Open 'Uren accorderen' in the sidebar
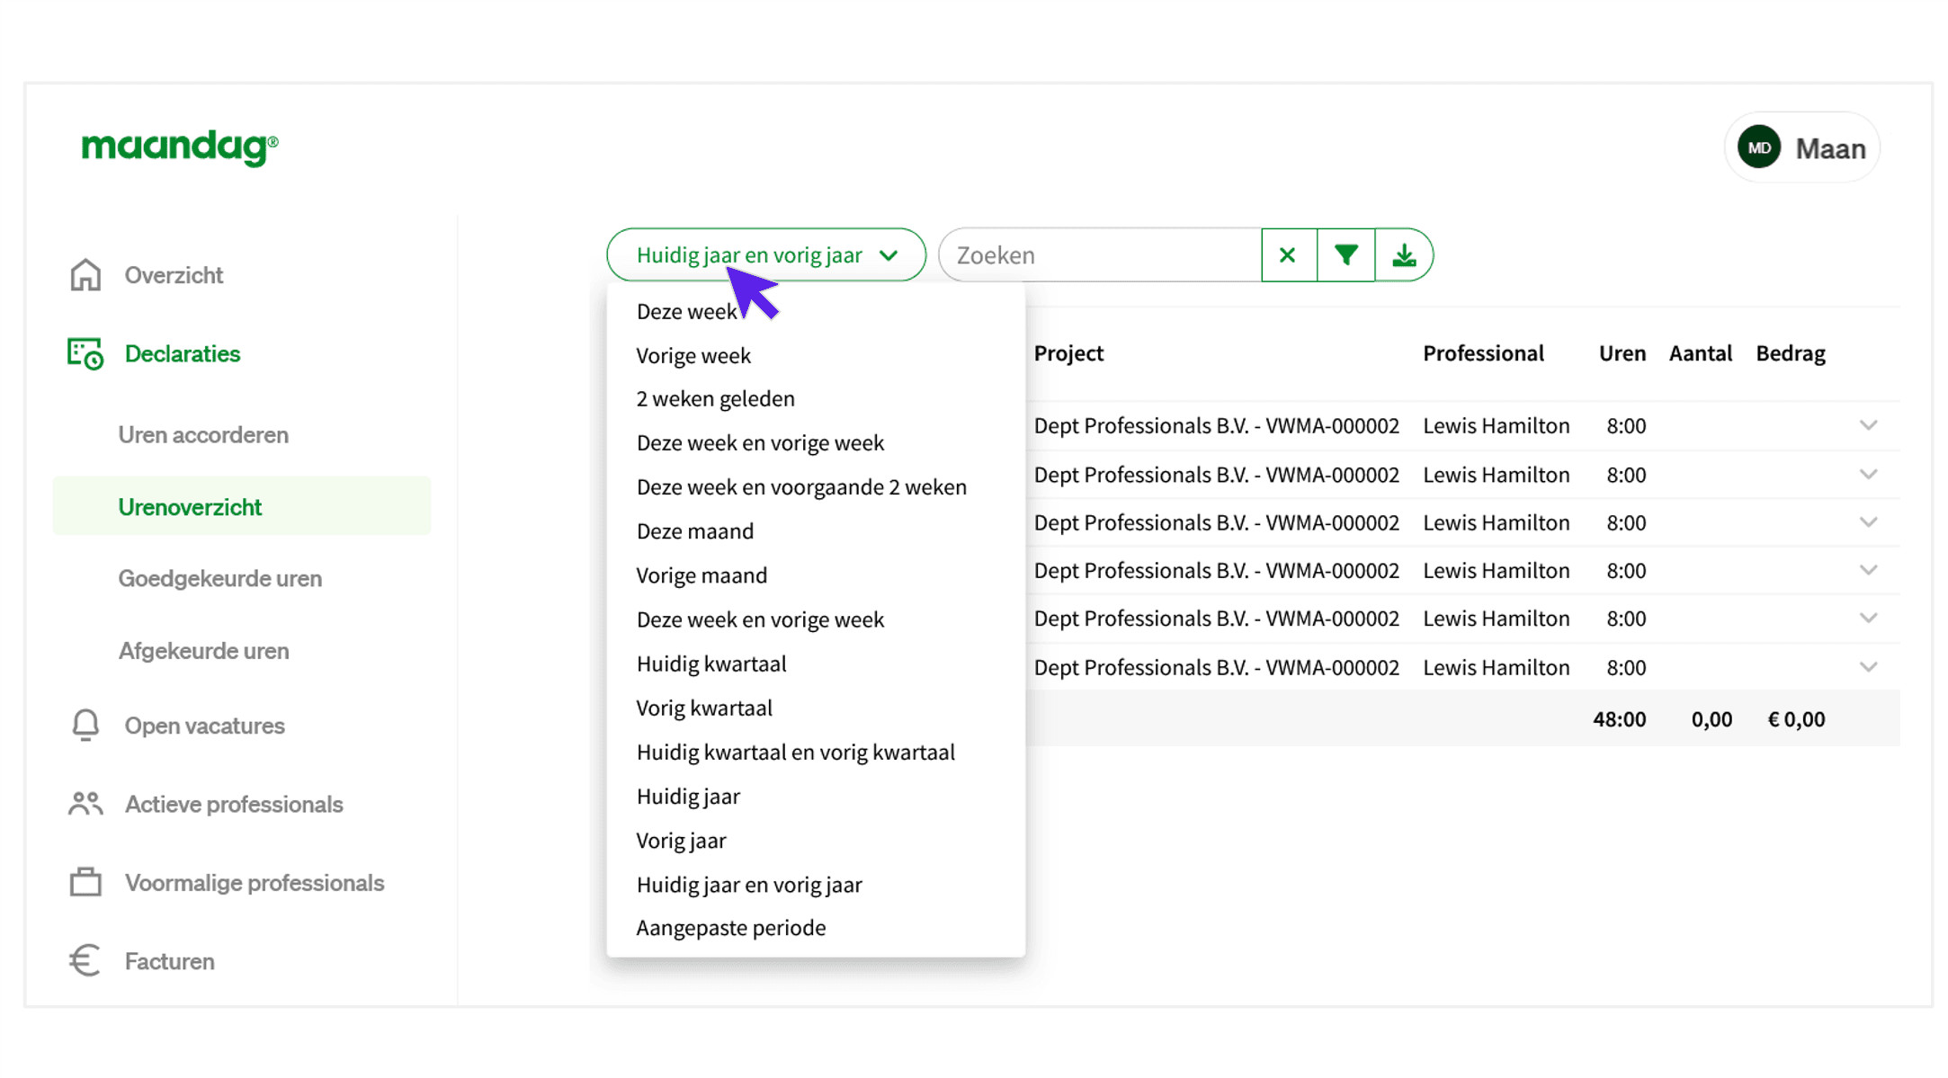The image size is (1948, 1078). [x=203, y=435]
